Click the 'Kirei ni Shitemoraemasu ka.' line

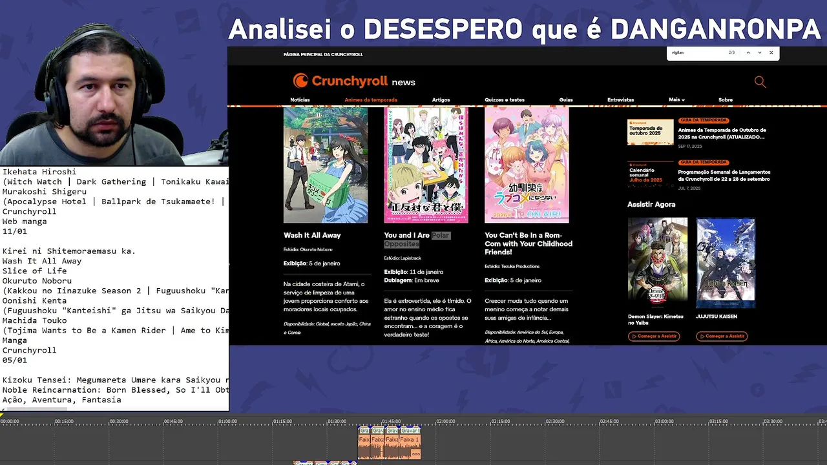(x=68, y=251)
